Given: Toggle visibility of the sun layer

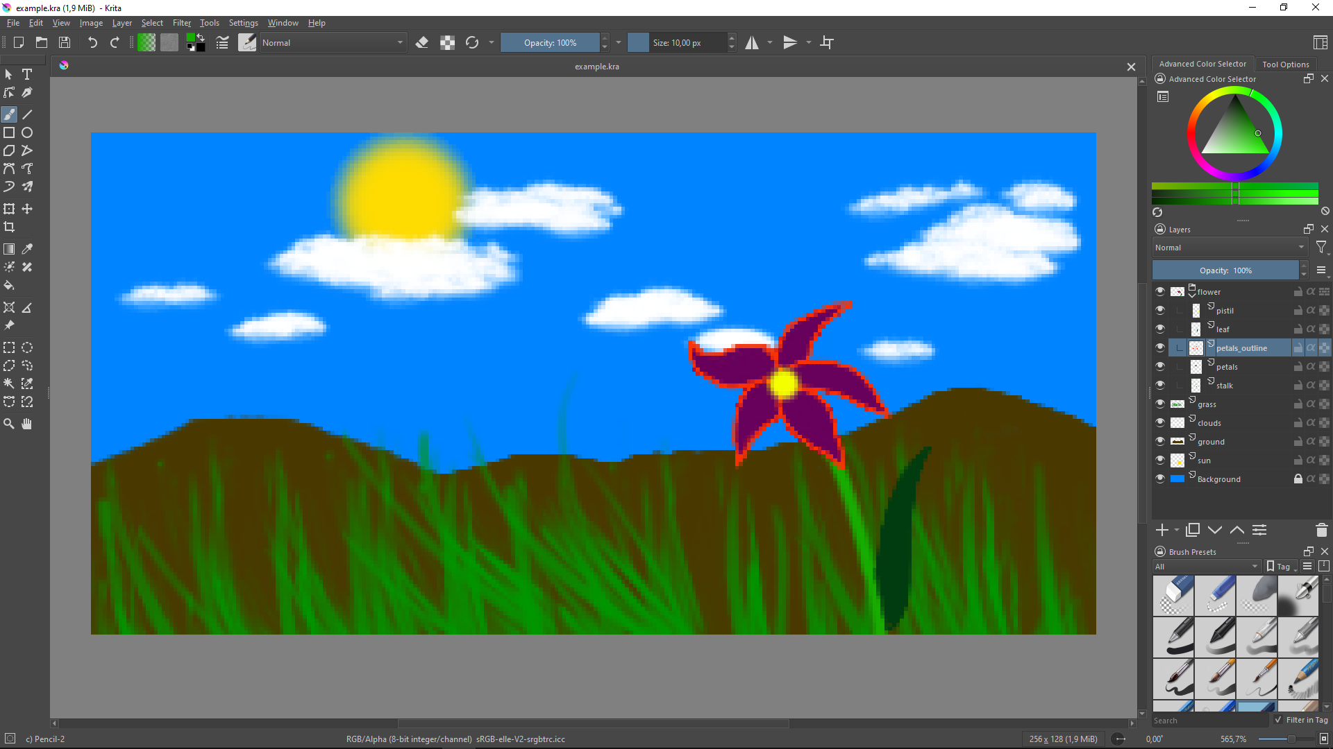Looking at the screenshot, I should point(1160,460).
